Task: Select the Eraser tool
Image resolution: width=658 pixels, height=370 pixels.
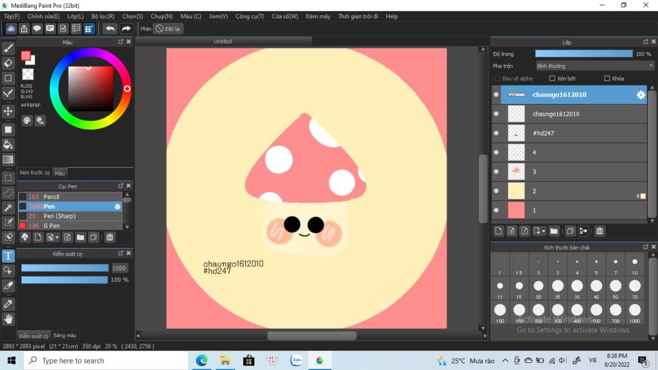Action: [8, 63]
